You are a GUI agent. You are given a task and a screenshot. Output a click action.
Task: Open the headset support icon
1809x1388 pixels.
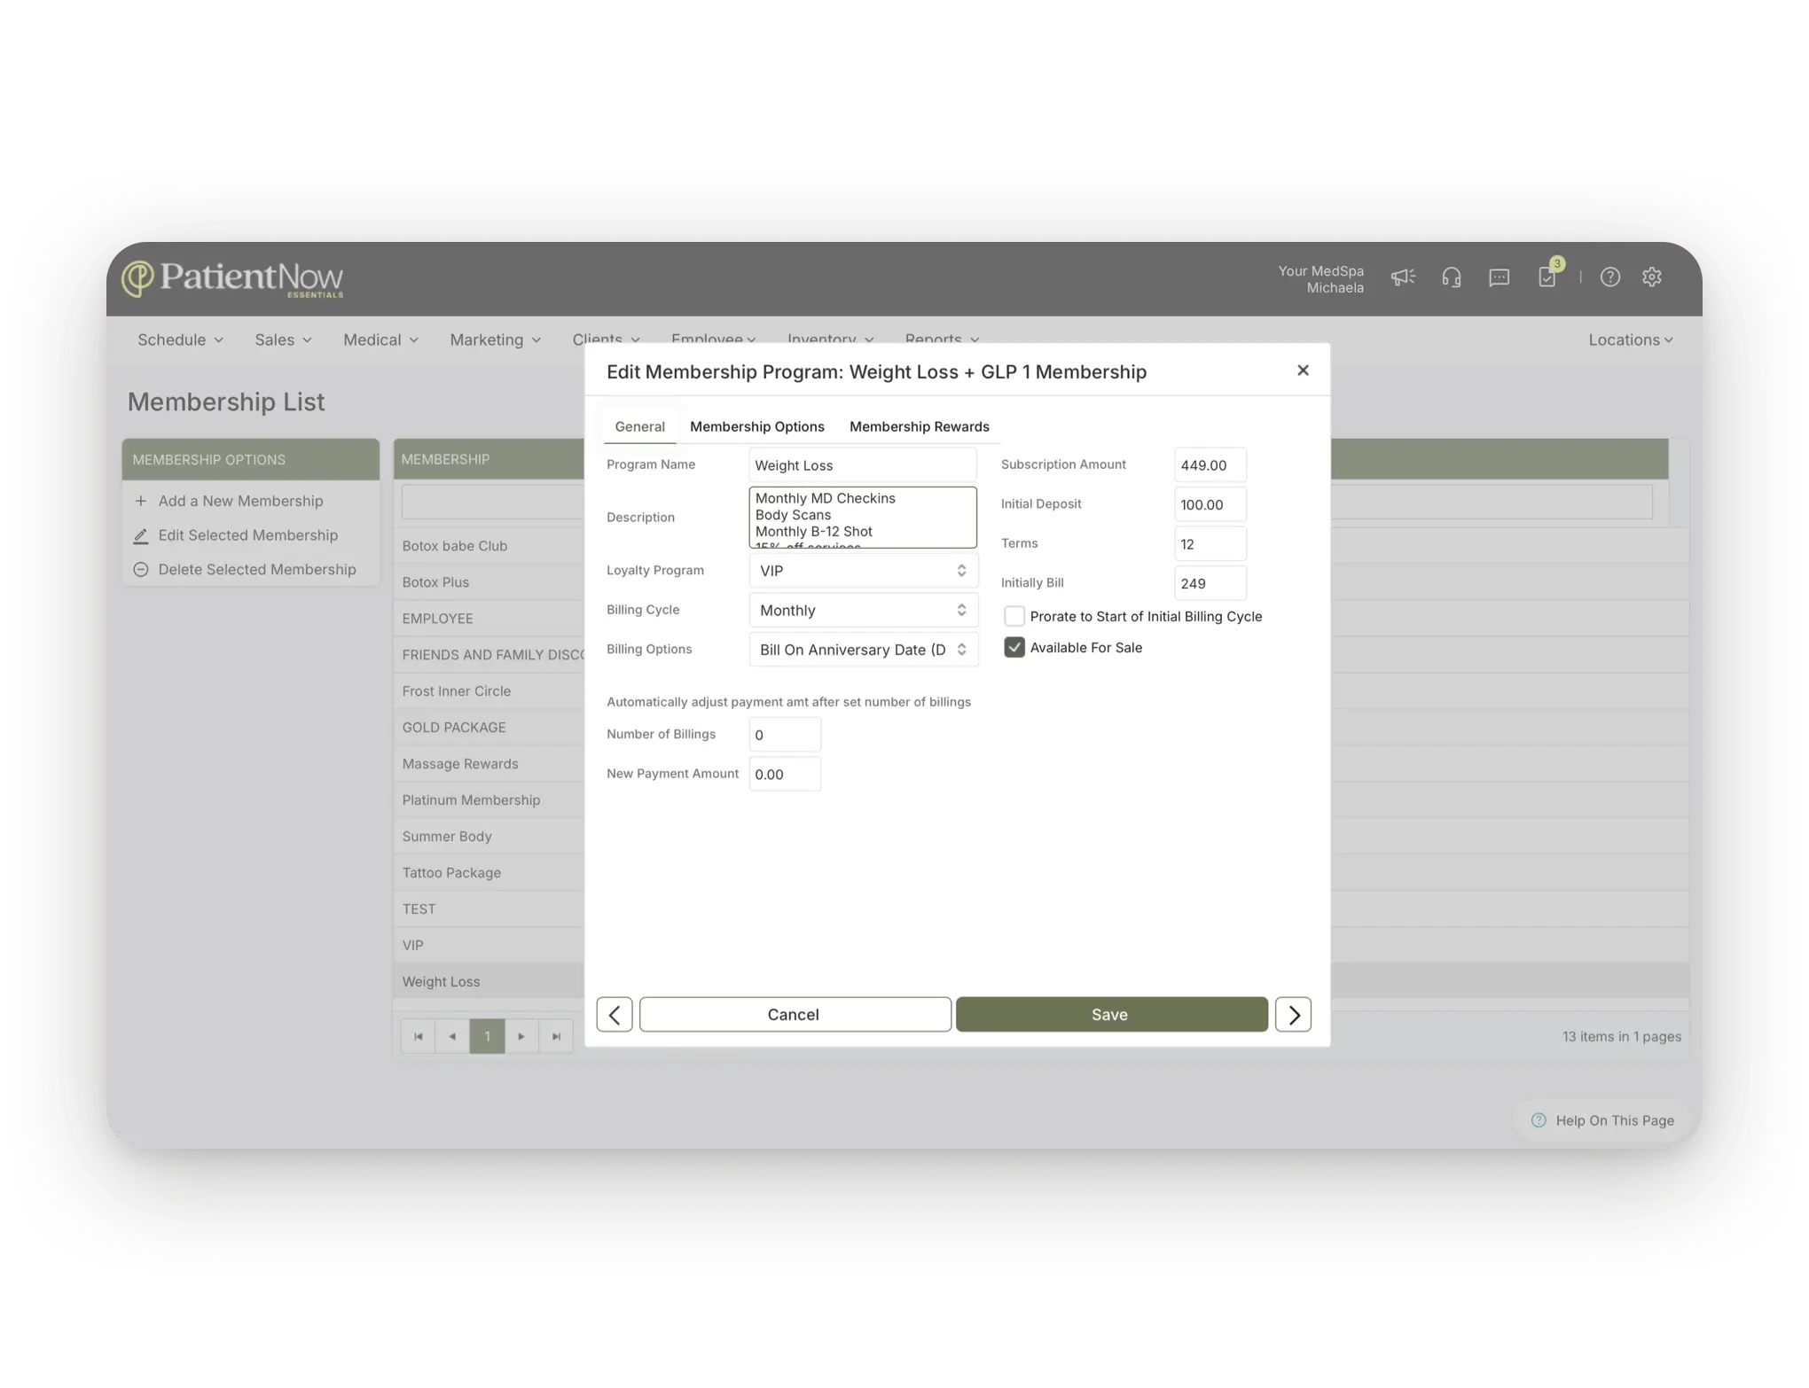tap(1452, 277)
